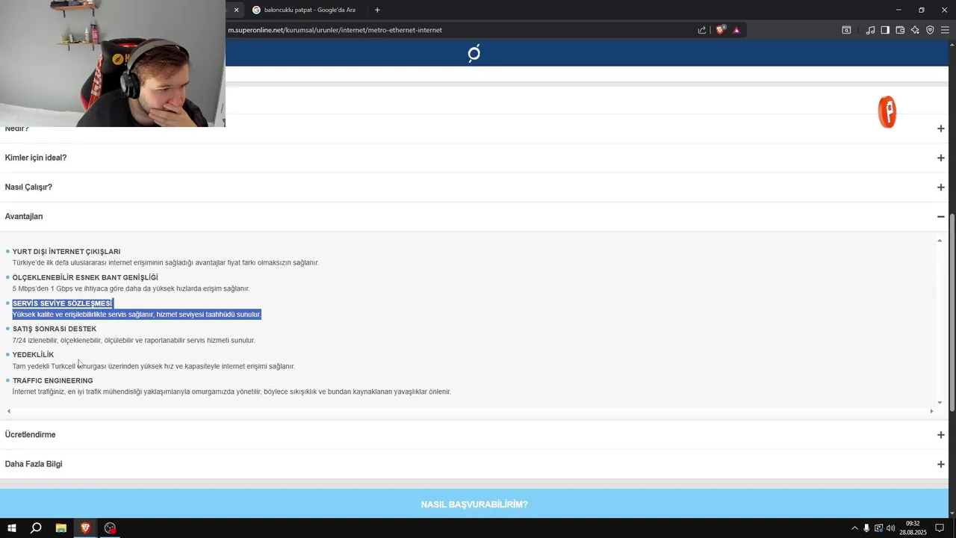Toggle the browser sidebar panel icon
This screenshot has width=956, height=538.
pos(885,30)
